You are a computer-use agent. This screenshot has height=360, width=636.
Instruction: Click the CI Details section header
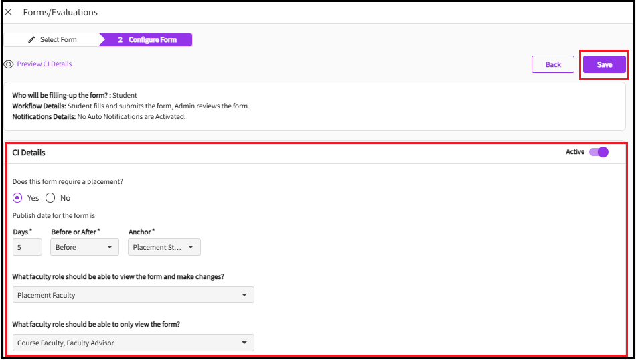pos(29,153)
